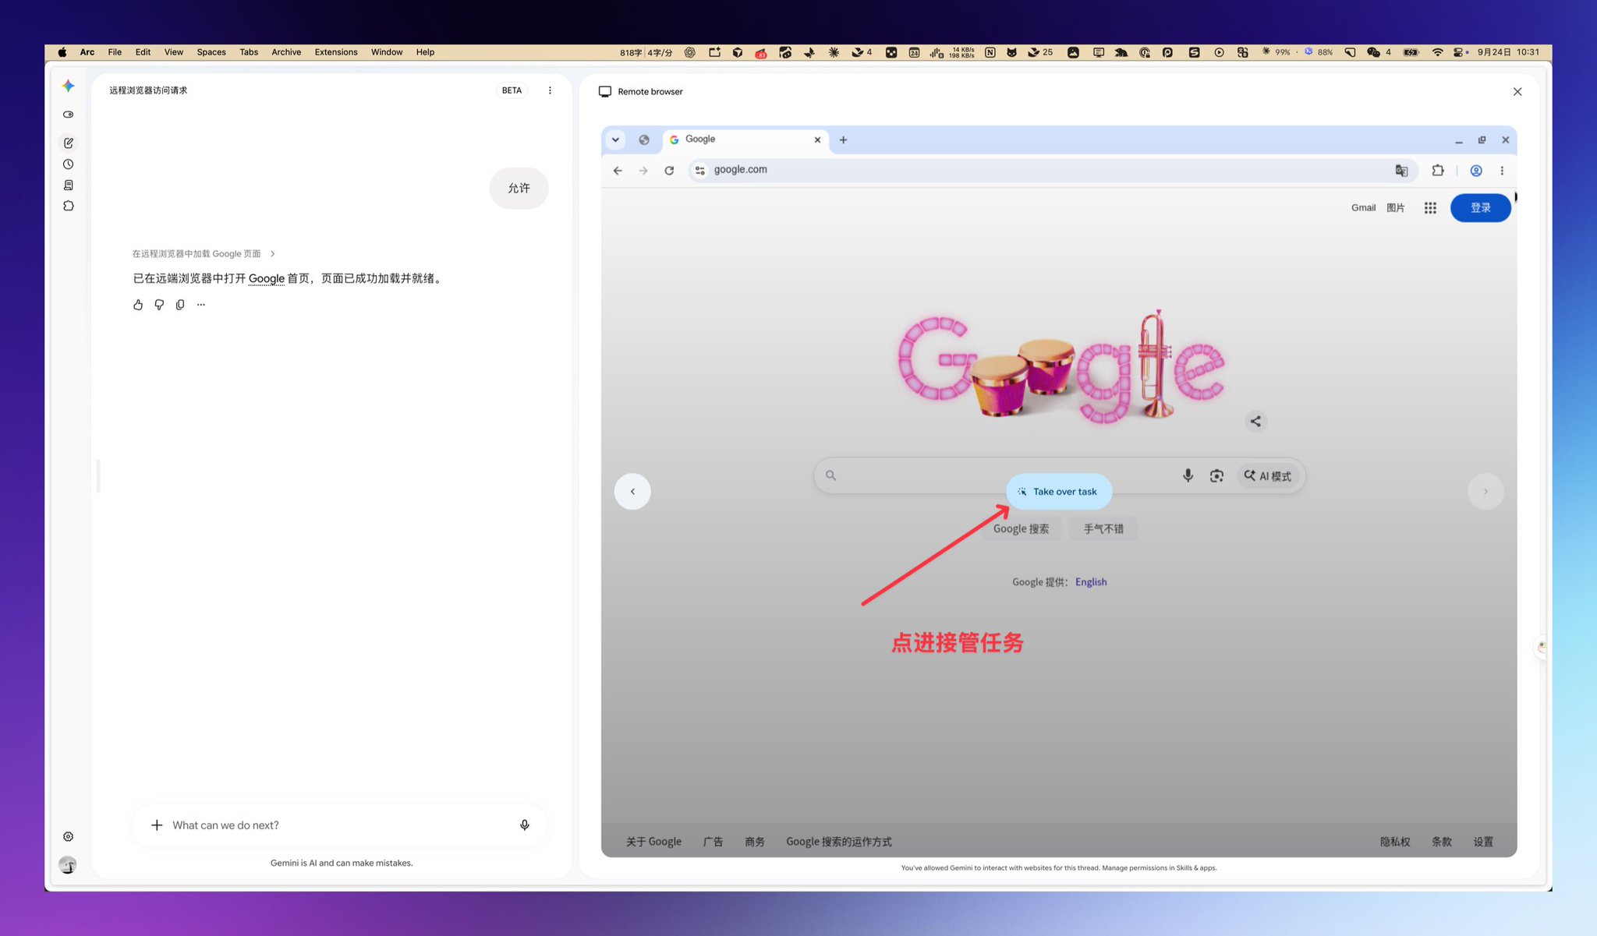Select the Google tab in remote browser
This screenshot has width=1597, height=936.
point(745,140)
